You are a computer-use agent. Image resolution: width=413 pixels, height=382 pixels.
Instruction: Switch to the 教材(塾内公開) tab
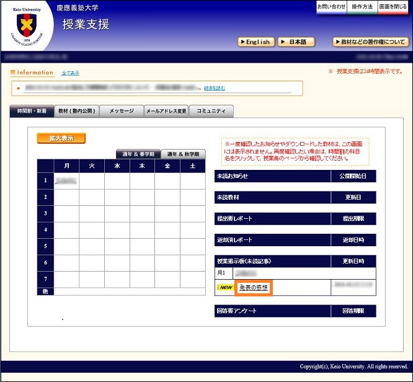click(x=77, y=112)
